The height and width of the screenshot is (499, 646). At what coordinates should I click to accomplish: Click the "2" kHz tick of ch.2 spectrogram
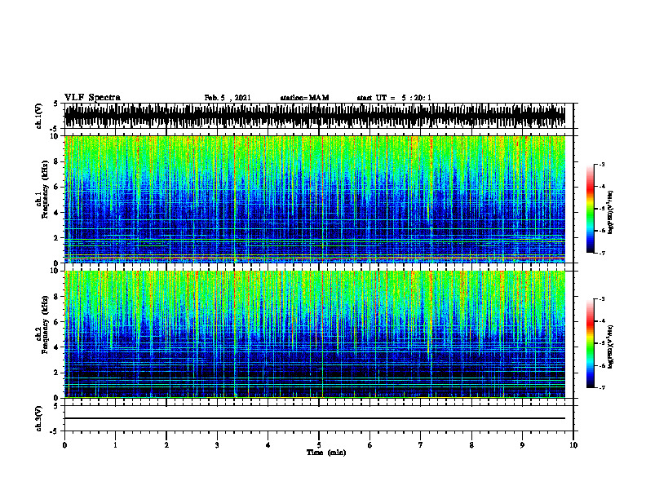tap(57, 373)
